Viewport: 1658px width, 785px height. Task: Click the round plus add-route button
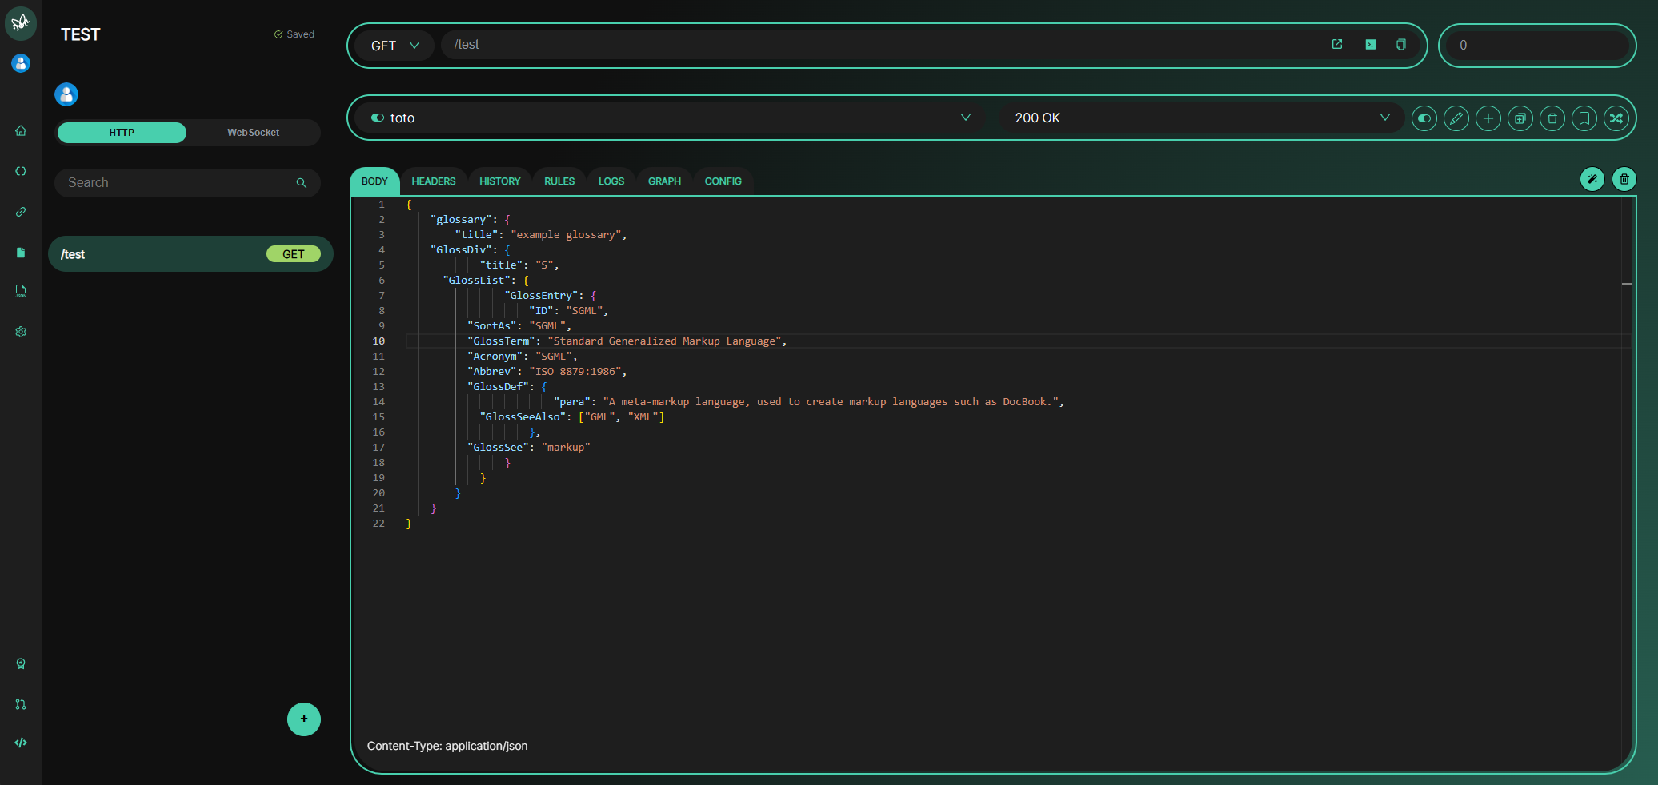tap(303, 719)
